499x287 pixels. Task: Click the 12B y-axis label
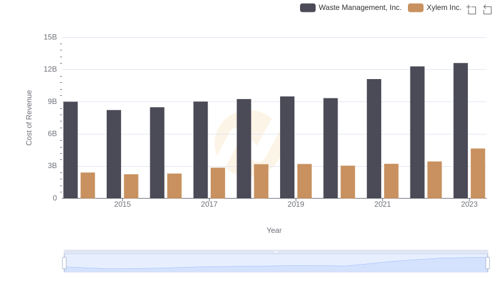click(51, 69)
